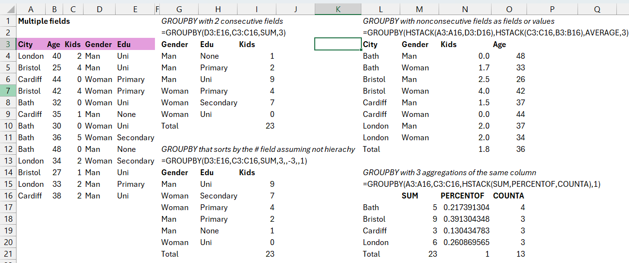The width and height of the screenshot is (629, 263).
Task: Click the COUNTA total cell showing 13
Action: click(520, 254)
